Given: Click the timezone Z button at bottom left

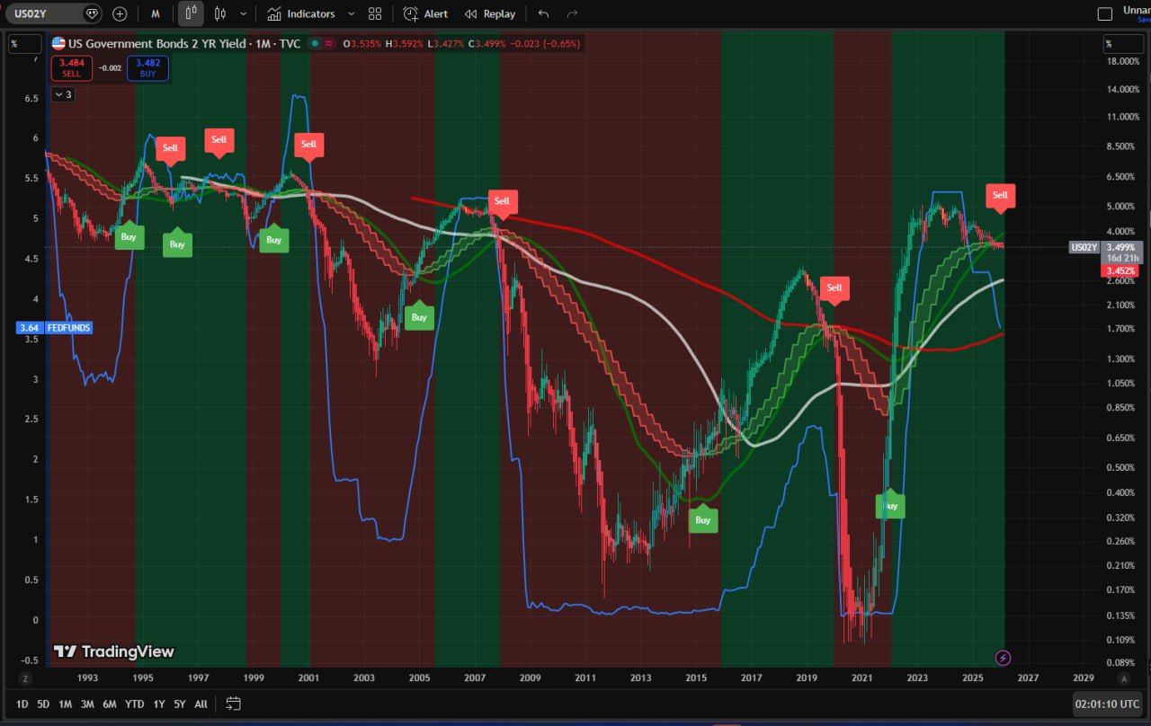Looking at the screenshot, I should (x=26, y=678).
